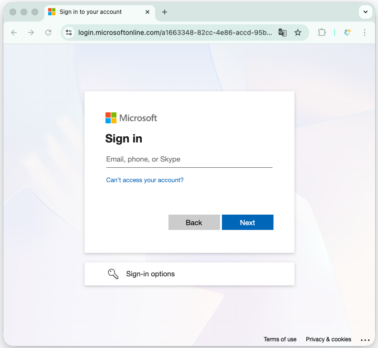
Task: Open site information icon in address bar
Action: pos(69,33)
